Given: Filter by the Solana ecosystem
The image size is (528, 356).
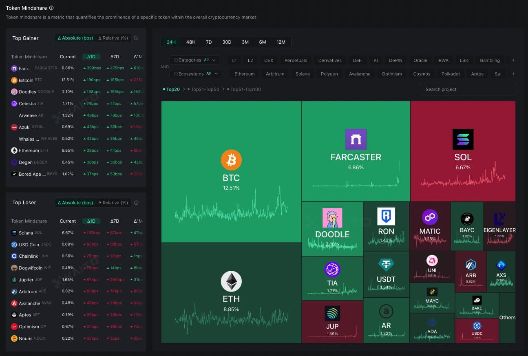Looking at the screenshot, I should coord(303,74).
